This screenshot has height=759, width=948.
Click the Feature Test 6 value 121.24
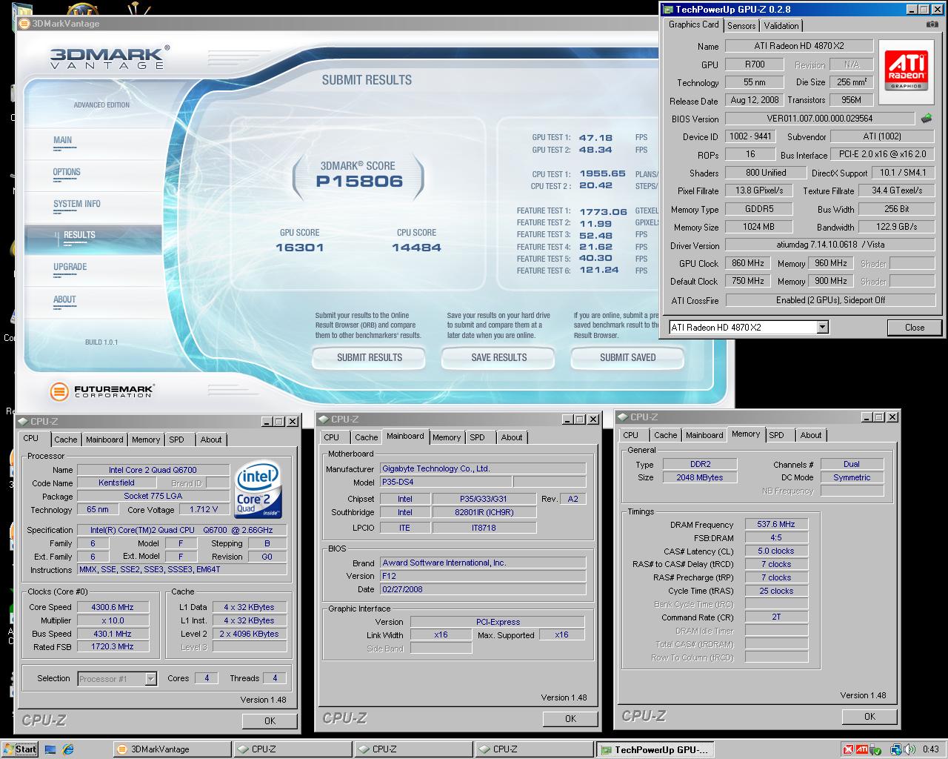(599, 271)
